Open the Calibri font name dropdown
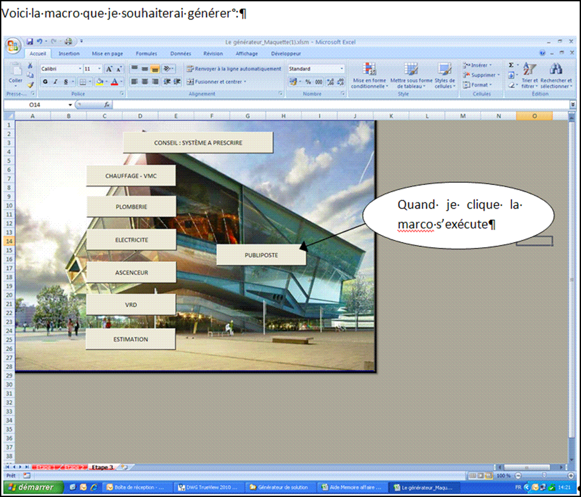The height and width of the screenshot is (497, 581). point(80,69)
